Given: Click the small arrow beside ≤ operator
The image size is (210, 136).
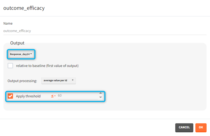Looking at the screenshot, I should tap(55, 96).
